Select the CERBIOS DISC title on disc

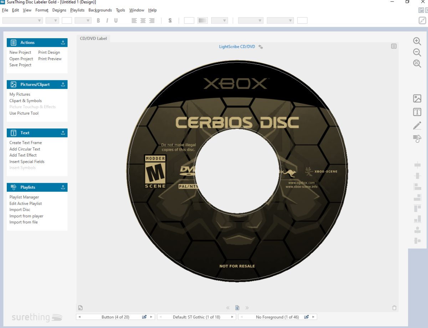pos(237,123)
